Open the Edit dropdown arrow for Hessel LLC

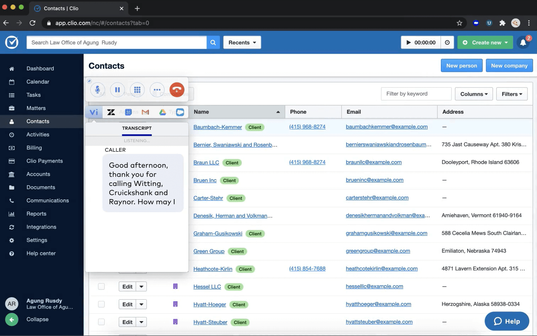pos(142,286)
